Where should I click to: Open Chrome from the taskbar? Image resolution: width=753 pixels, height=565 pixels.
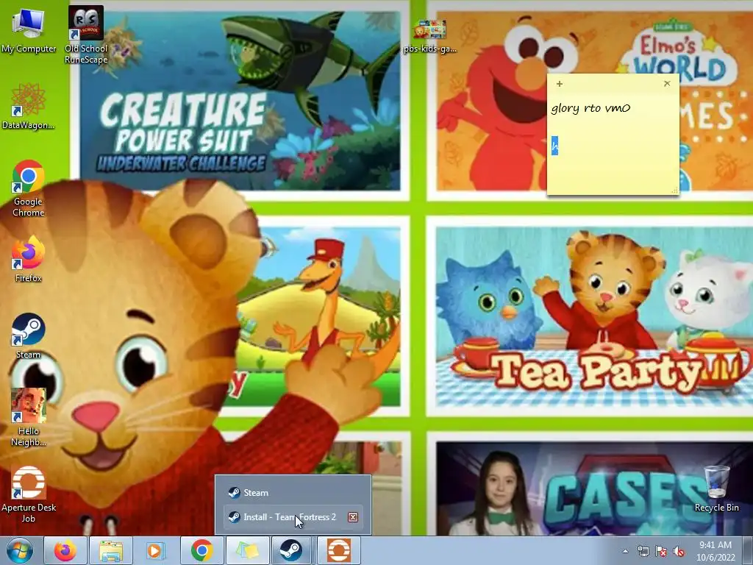click(x=201, y=550)
